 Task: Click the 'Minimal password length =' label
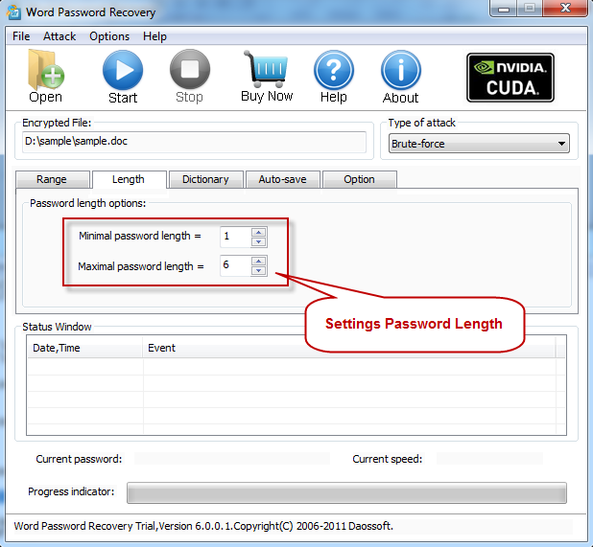(x=139, y=236)
